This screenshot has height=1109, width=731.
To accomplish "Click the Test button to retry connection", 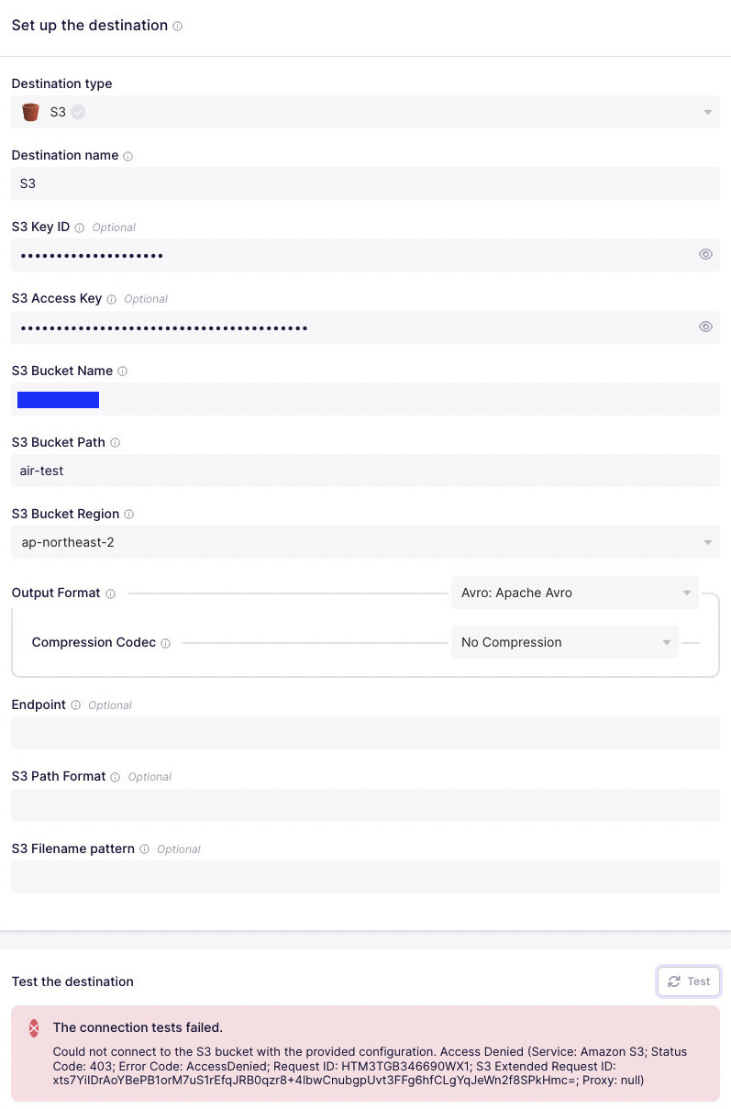I will [x=688, y=981].
